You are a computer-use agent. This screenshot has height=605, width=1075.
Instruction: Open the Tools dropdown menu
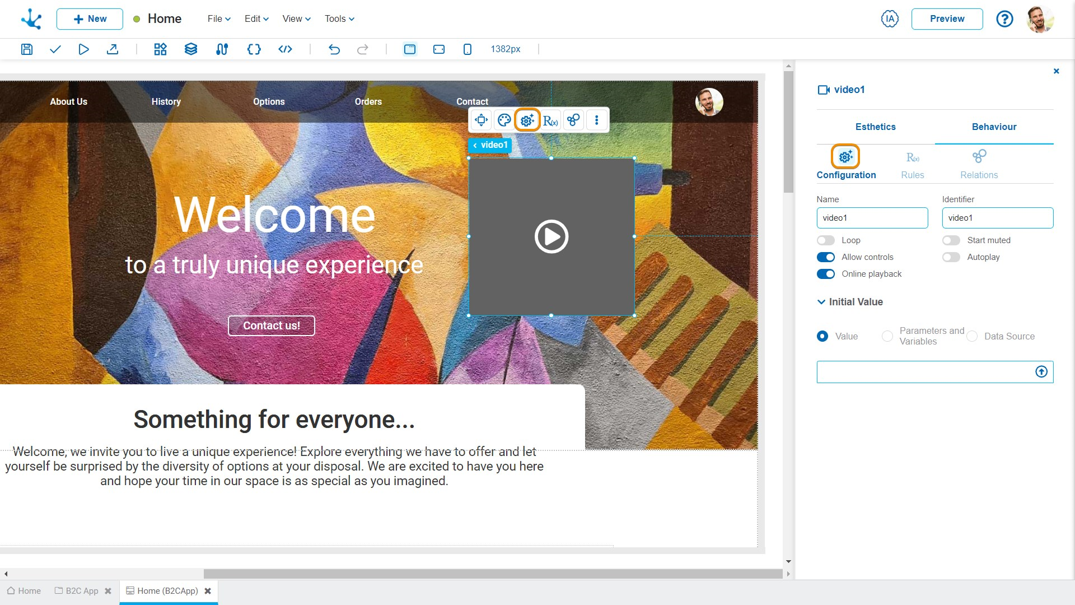[x=339, y=19]
